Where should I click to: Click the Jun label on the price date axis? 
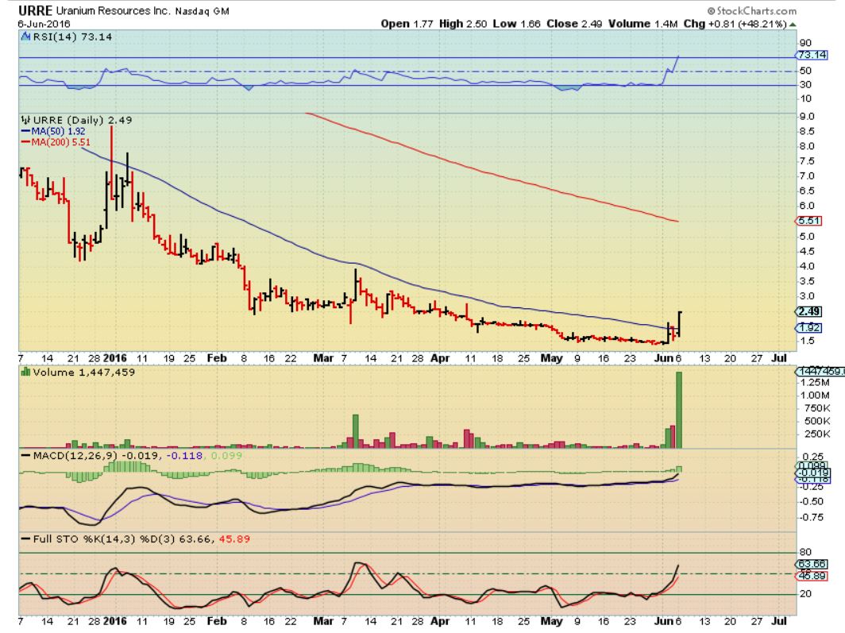663,357
